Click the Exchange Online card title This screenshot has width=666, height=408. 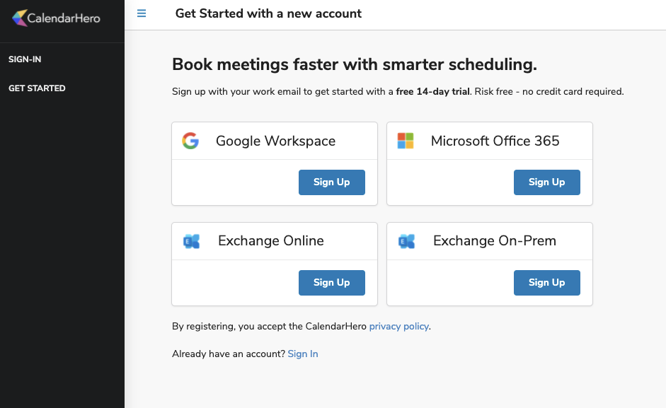tap(271, 241)
